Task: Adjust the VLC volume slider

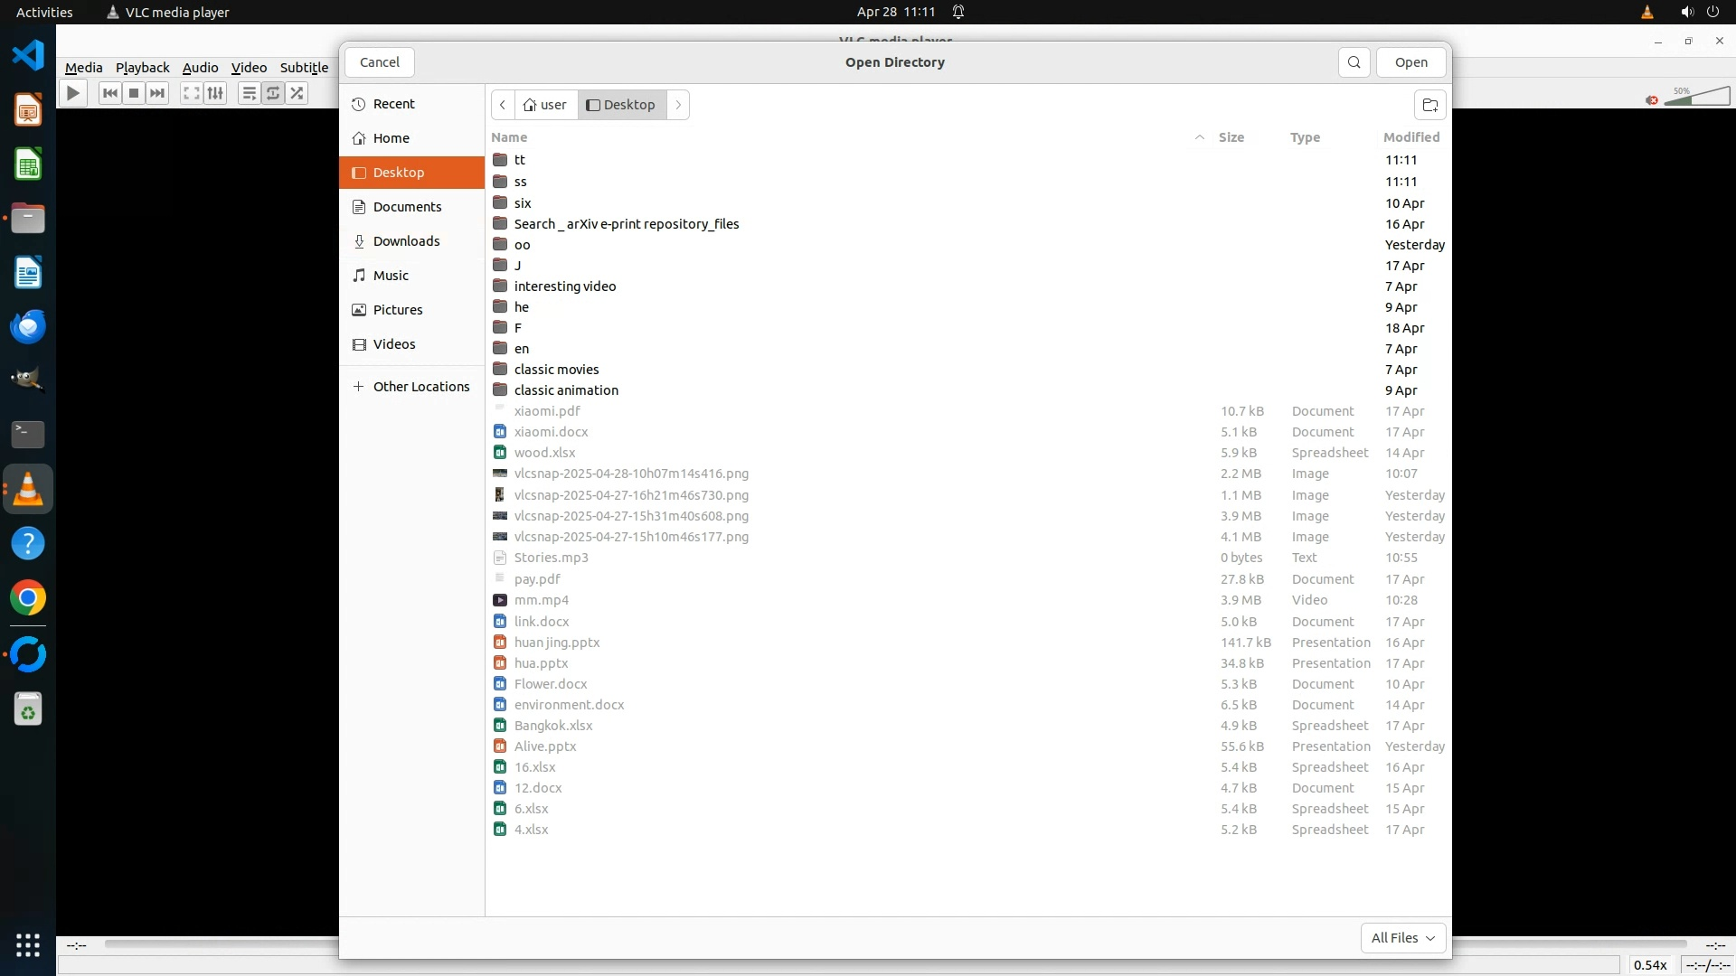Action: click(1697, 97)
